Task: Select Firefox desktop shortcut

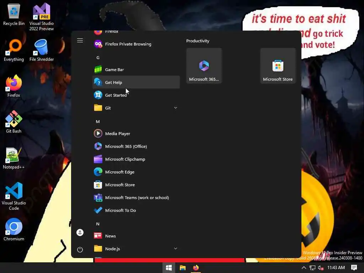Action: pos(14,86)
